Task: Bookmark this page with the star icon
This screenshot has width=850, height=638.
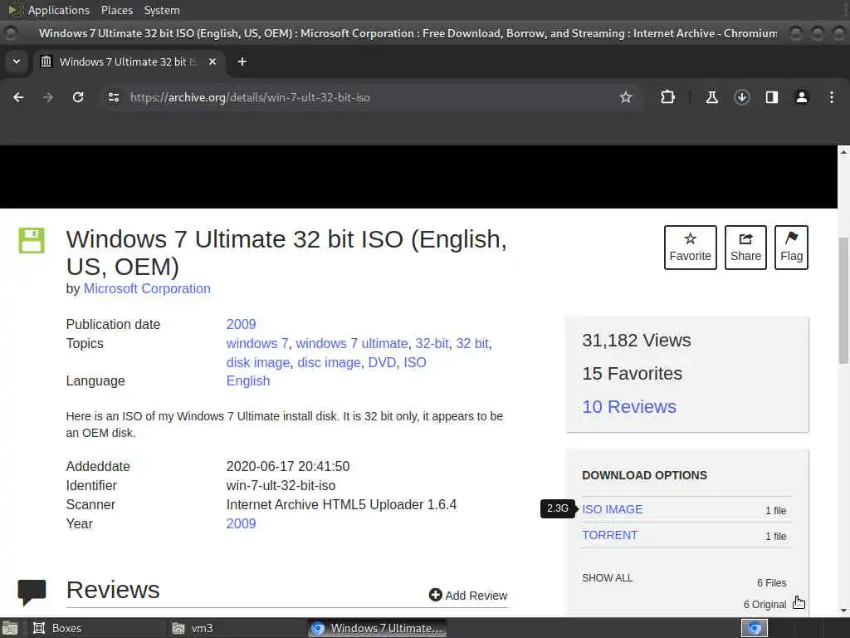Action: 626,97
